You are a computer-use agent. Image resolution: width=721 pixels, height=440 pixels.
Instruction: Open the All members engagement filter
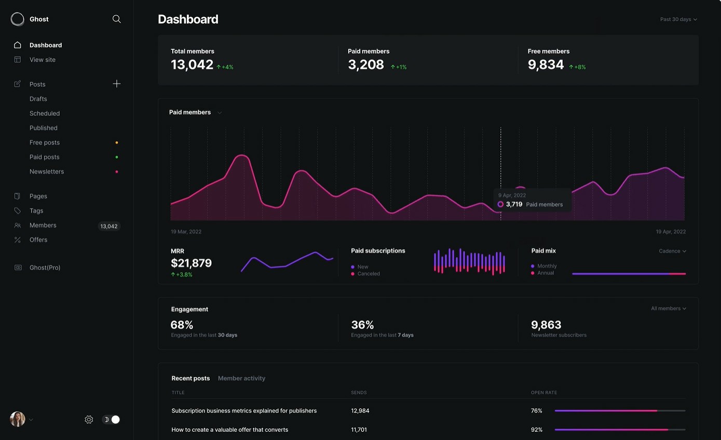tap(668, 309)
